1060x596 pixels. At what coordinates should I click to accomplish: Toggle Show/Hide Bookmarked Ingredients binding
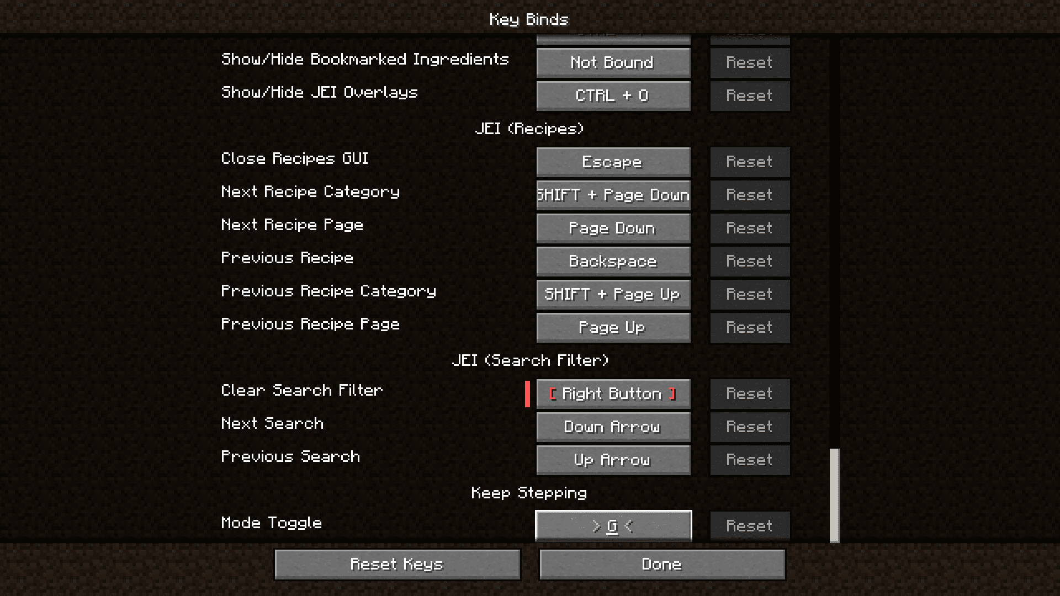click(612, 62)
